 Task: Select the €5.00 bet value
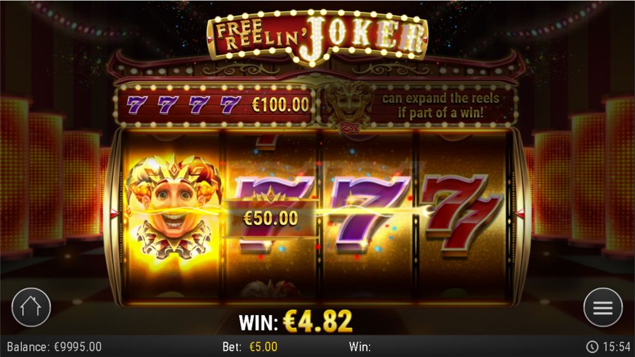[x=264, y=347]
